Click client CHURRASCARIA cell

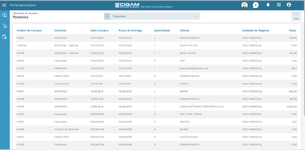coord(189,137)
